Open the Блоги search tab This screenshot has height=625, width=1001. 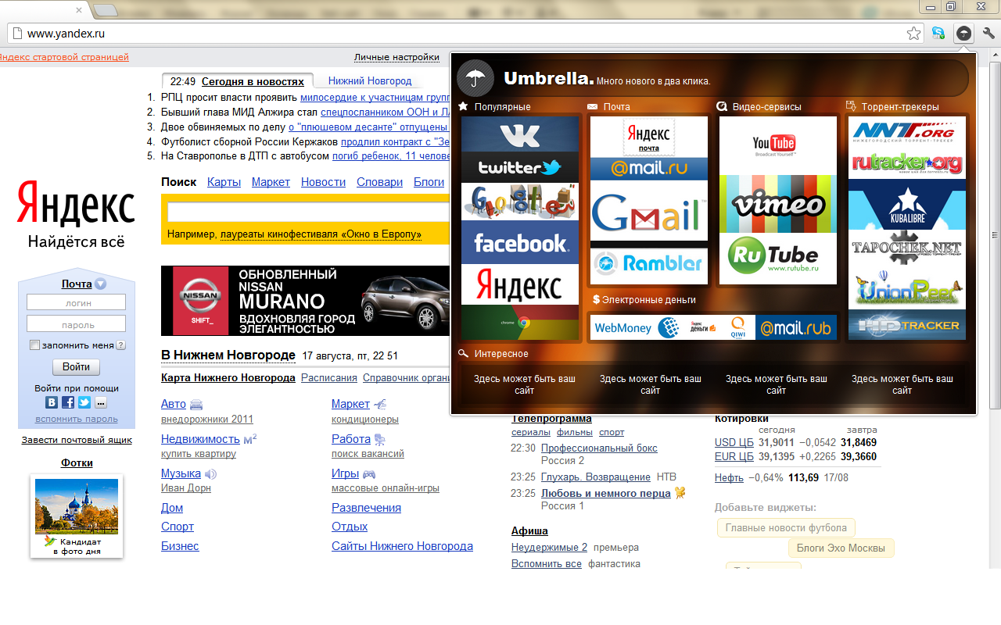click(x=429, y=182)
